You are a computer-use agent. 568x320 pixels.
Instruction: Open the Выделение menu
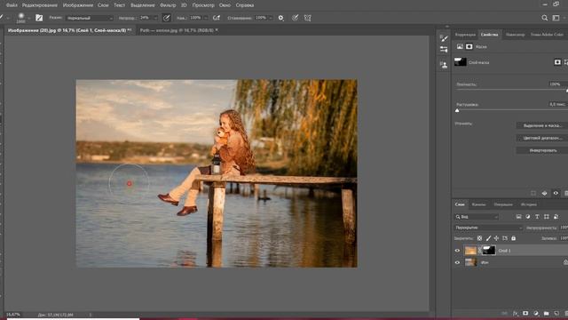coord(142,5)
